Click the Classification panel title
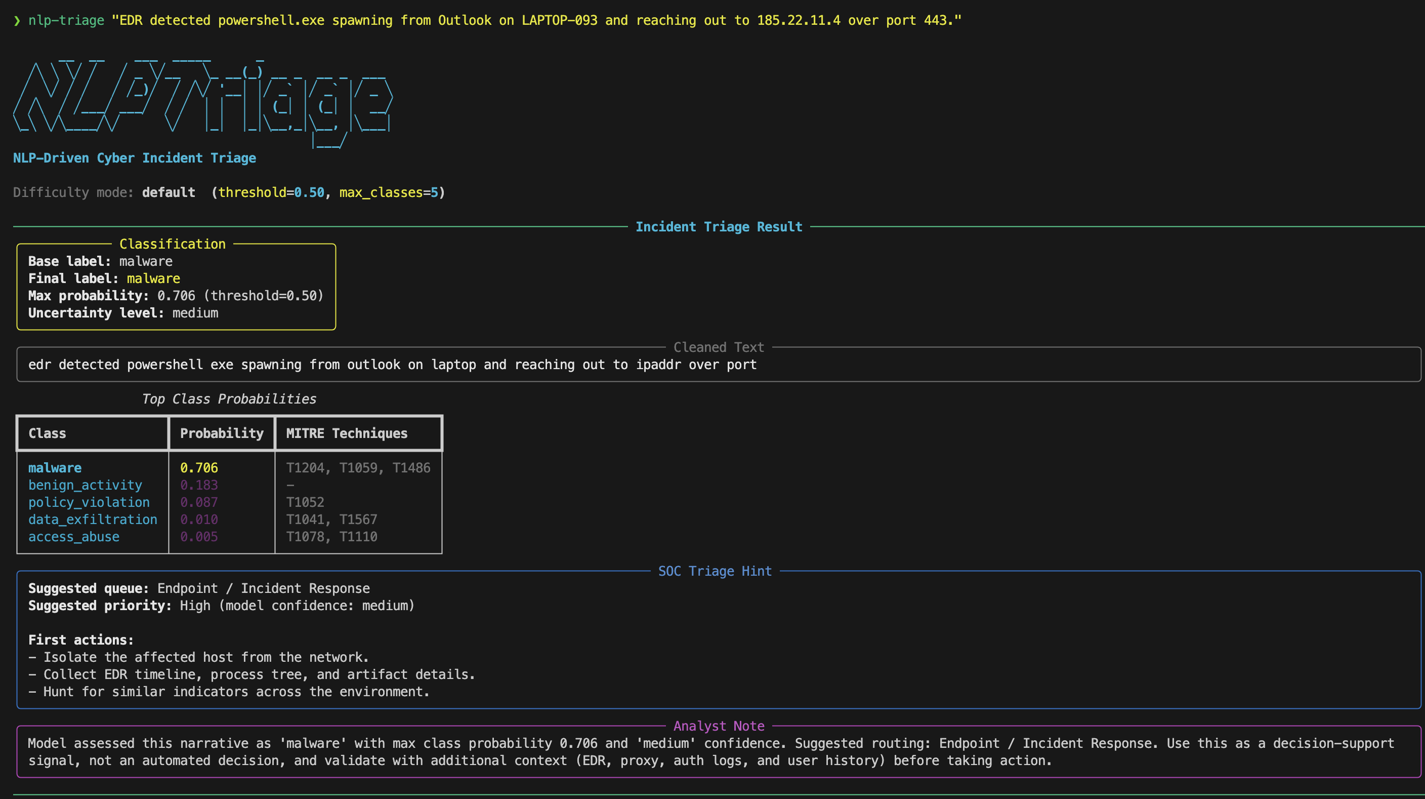 tap(172, 244)
